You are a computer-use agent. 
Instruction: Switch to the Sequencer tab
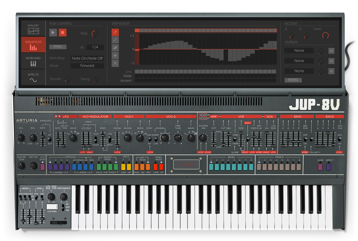33,44
